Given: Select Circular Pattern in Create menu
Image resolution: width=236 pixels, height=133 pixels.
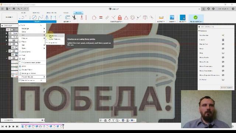Looking at the screenshot, I should 32,70.
